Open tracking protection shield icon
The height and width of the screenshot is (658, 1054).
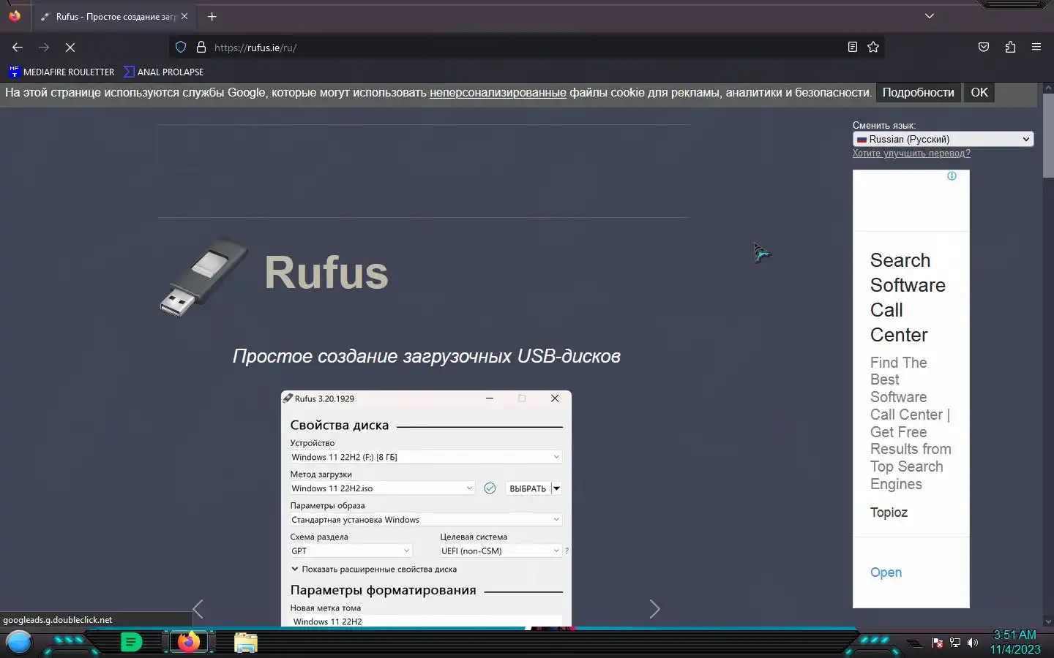181,47
